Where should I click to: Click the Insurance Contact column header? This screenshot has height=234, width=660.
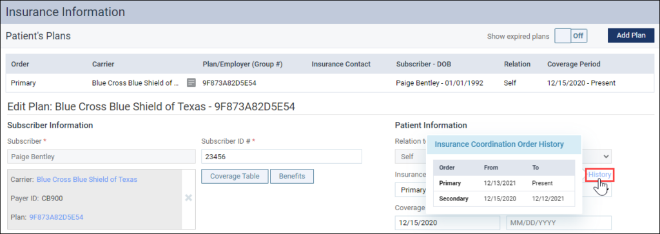(341, 64)
